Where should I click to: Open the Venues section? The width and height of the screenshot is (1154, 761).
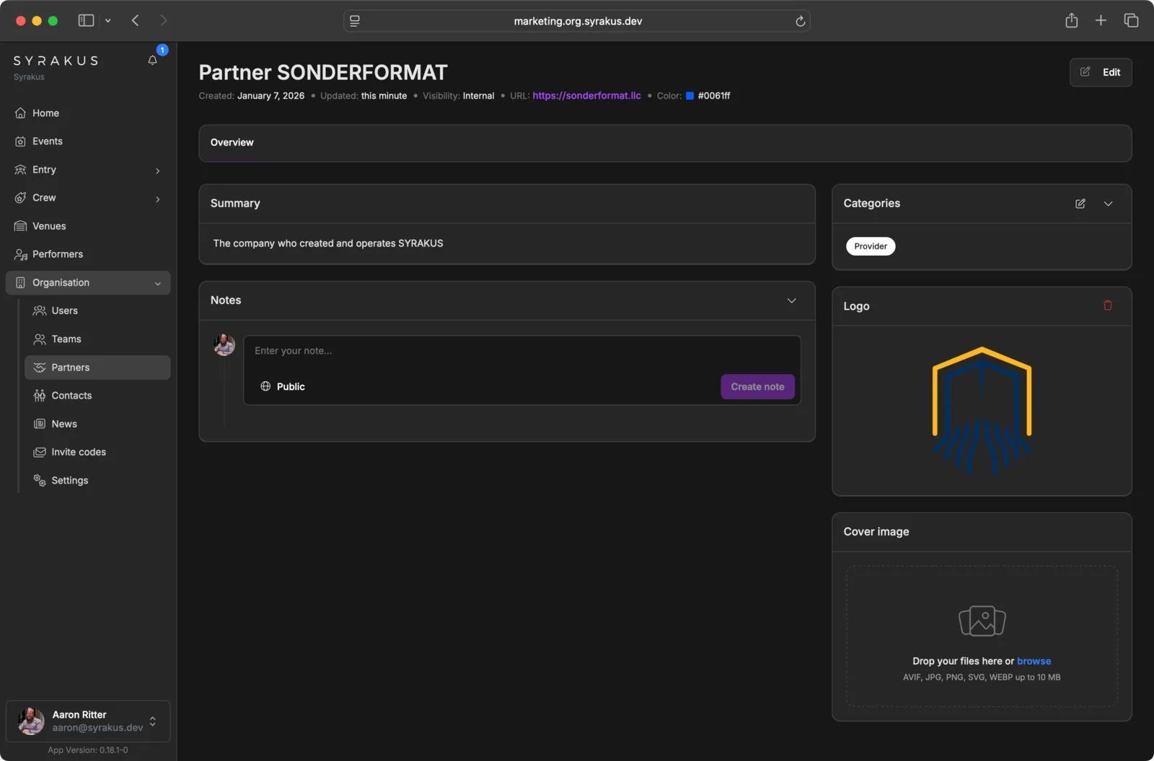(48, 226)
